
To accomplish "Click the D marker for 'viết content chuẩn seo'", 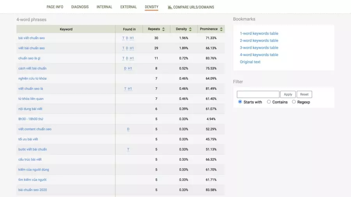I will pyautogui.click(x=128, y=129).
